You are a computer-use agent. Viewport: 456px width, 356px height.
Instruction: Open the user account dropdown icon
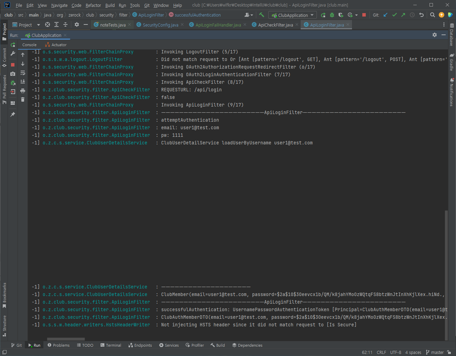tap(248, 15)
